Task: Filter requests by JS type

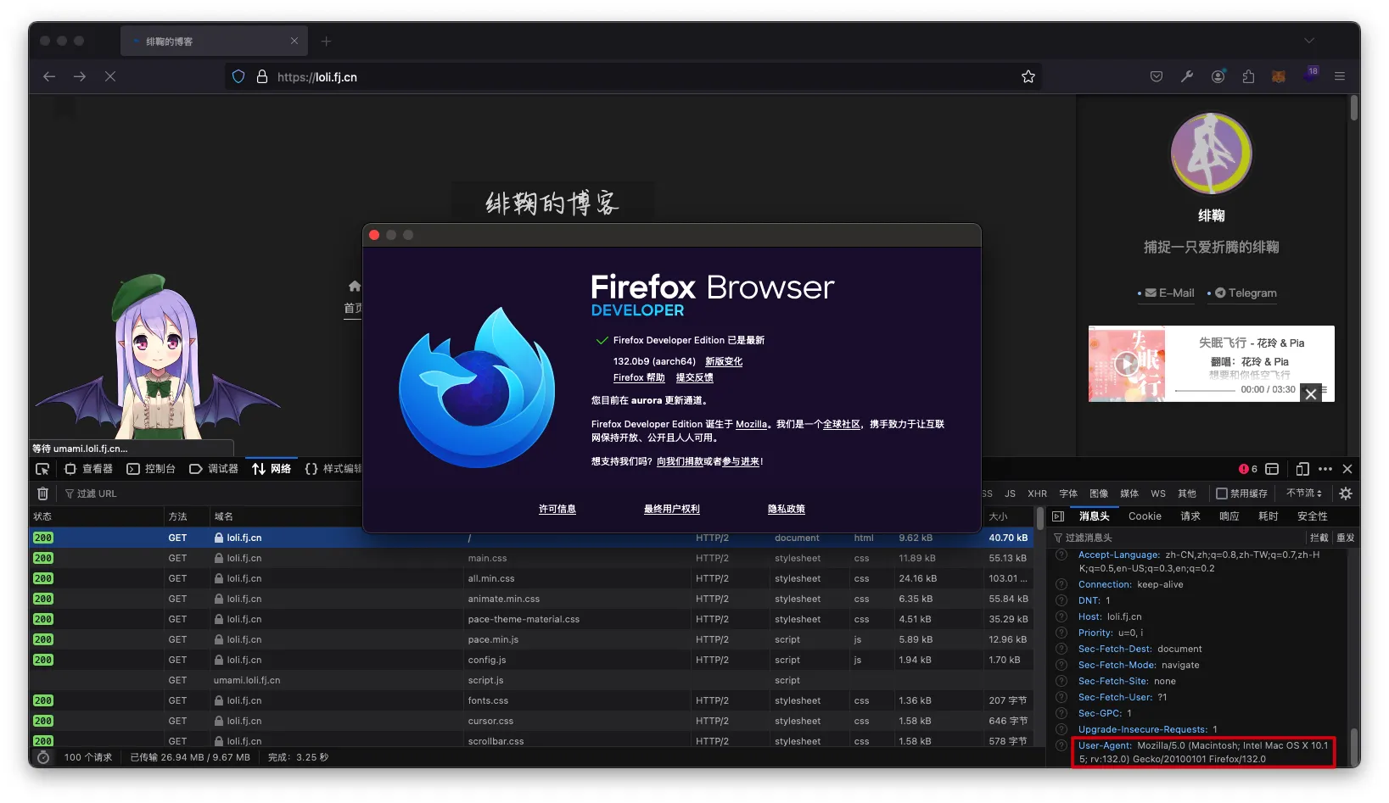Action: coord(1010,494)
